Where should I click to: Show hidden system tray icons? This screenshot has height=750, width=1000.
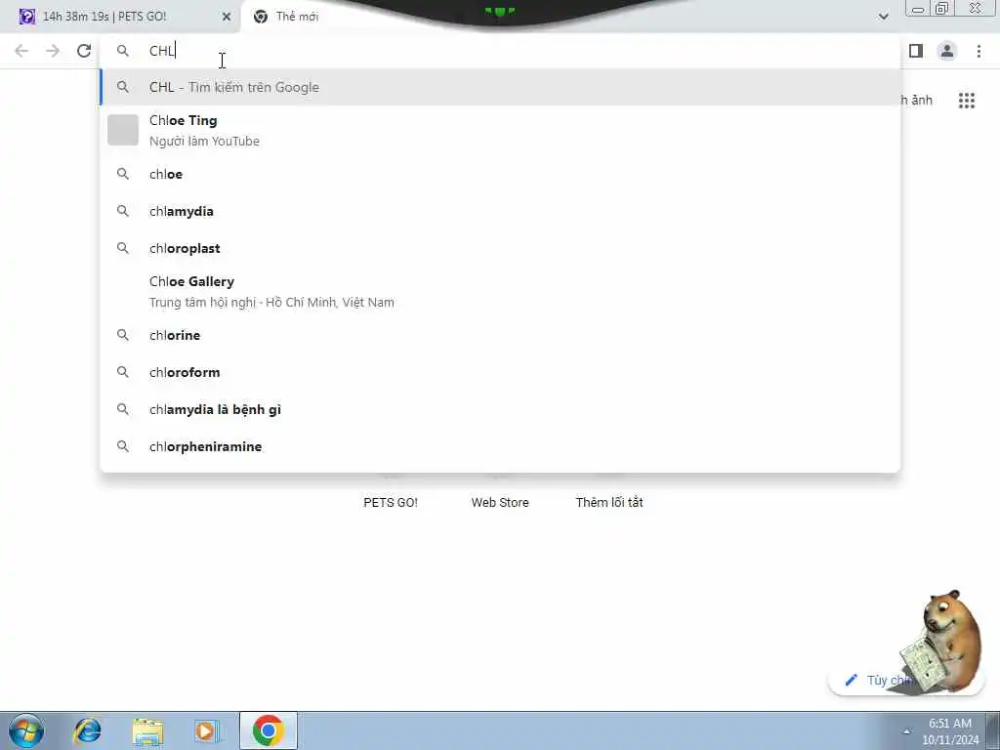click(x=906, y=731)
